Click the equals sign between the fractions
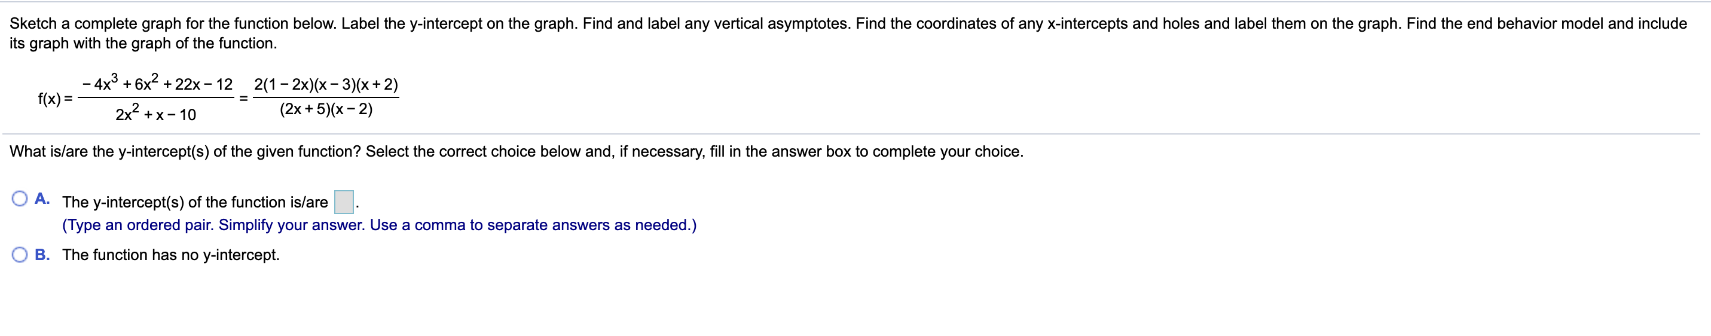 244,98
